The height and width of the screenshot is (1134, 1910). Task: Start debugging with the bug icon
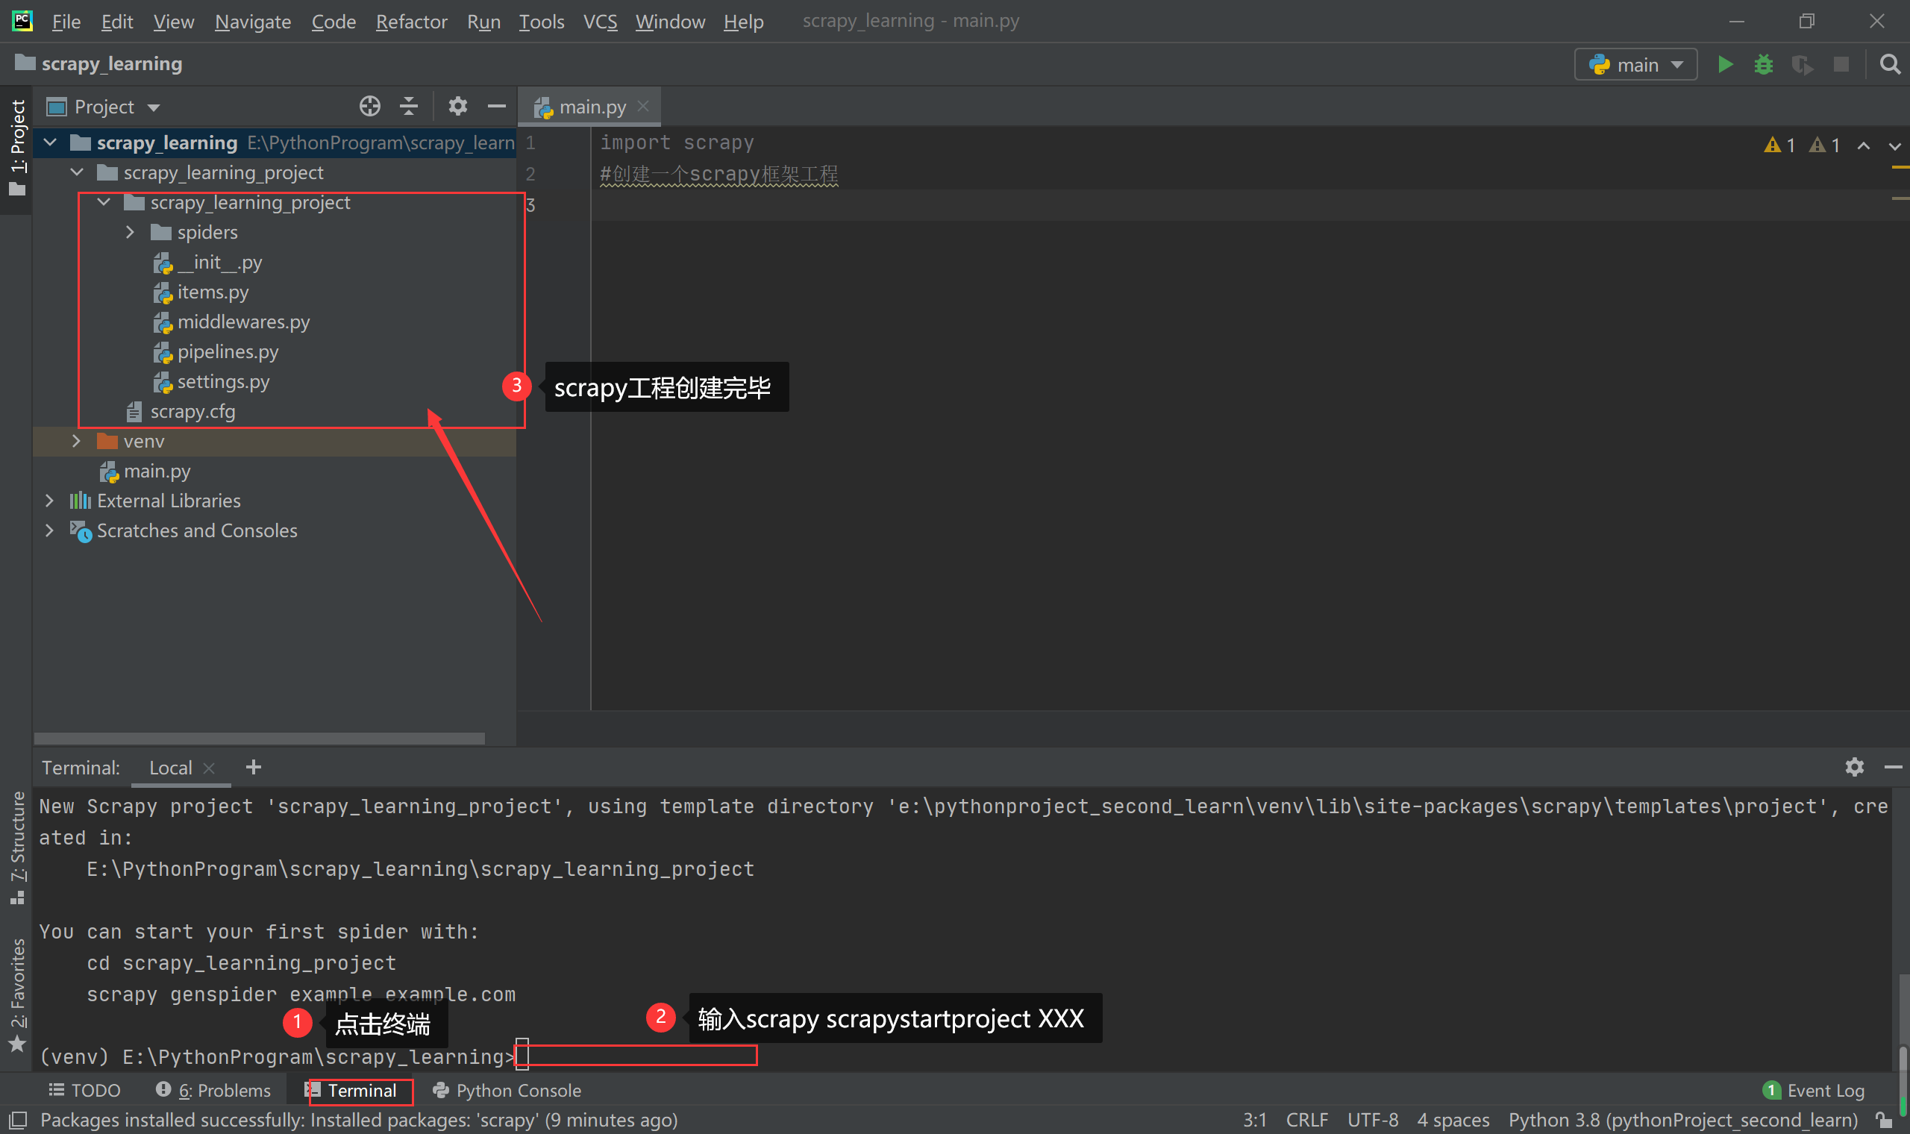1763,65
